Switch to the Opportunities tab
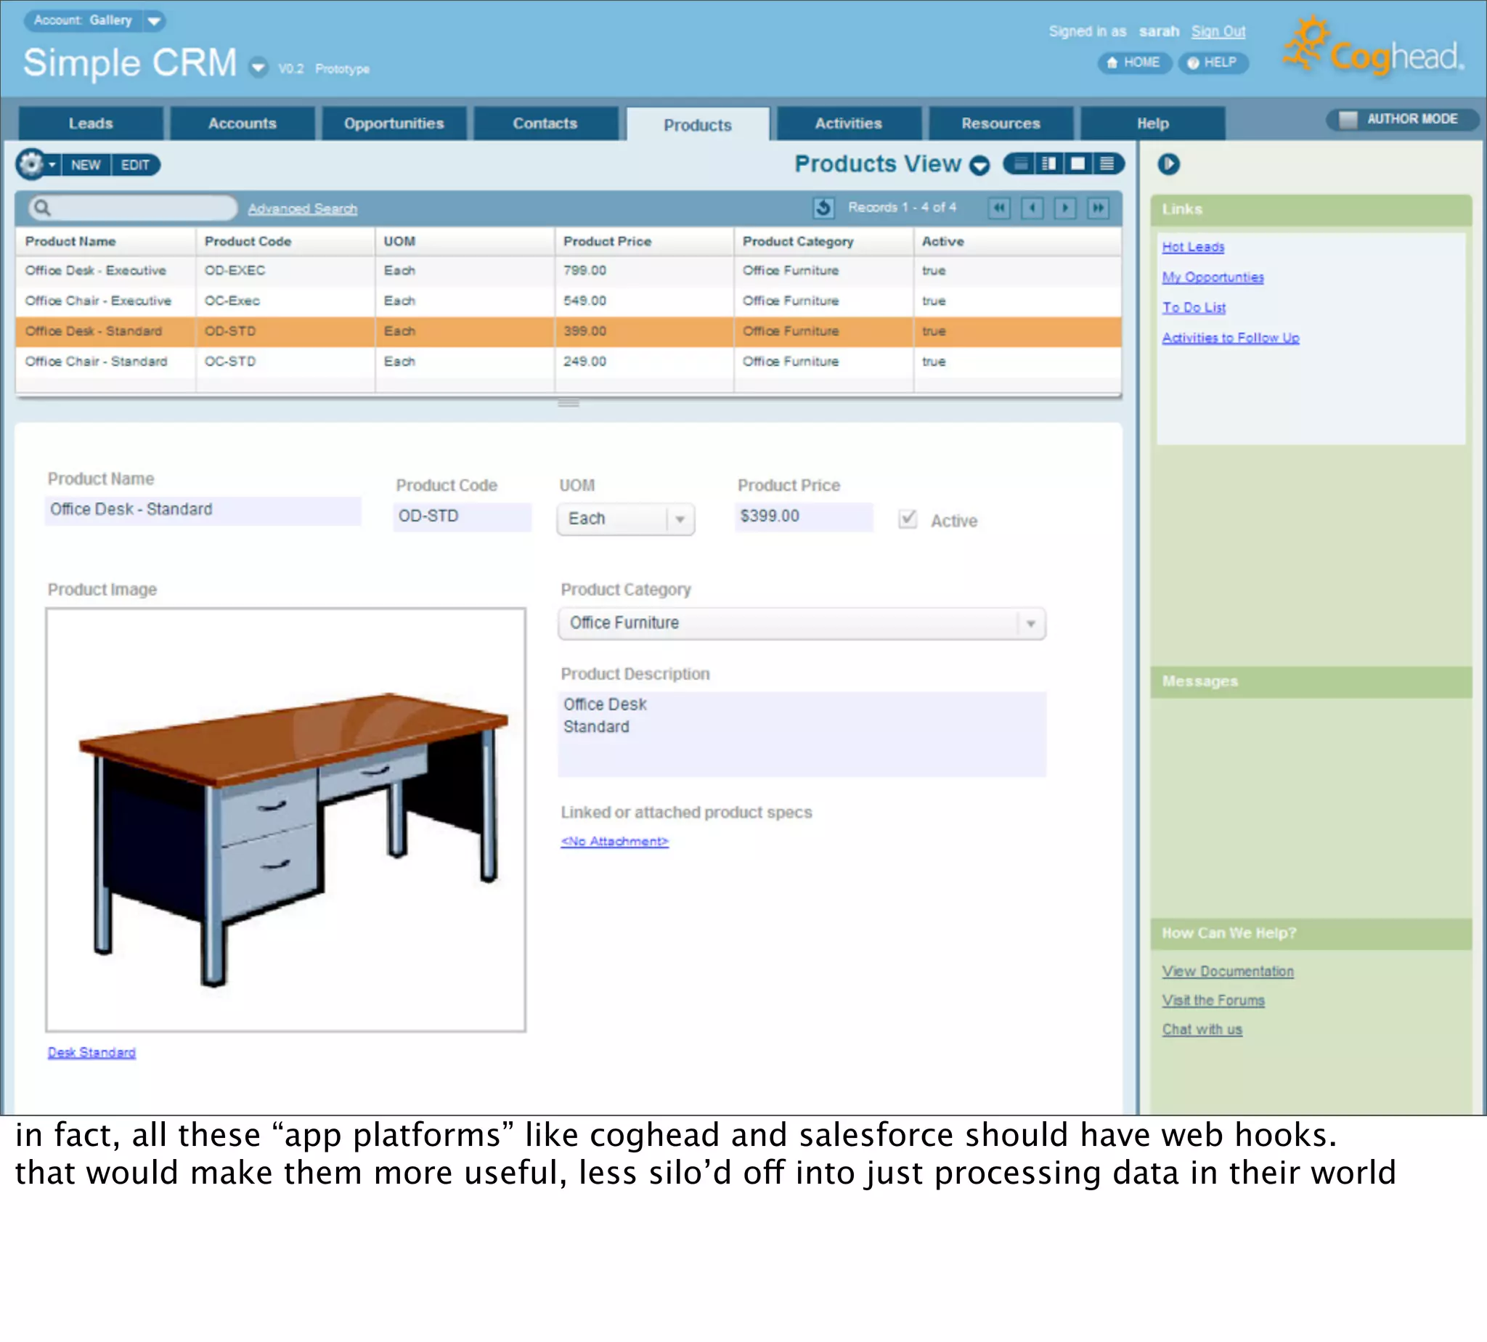The height and width of the screenshot is (1342, 1487). coord(394,123)
